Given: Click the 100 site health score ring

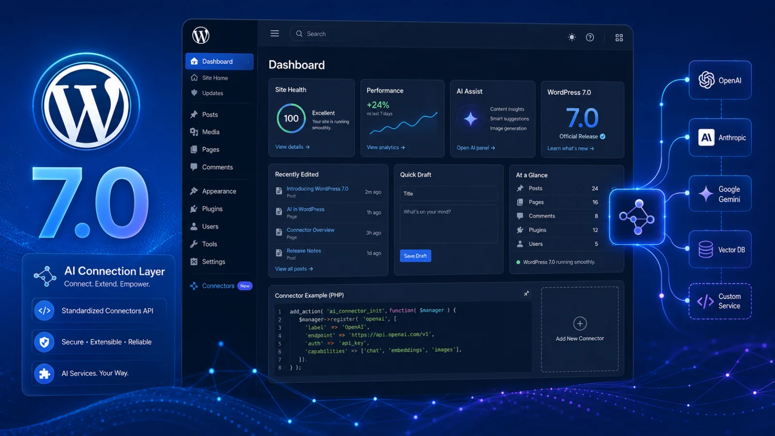Looking at the screenshot, I should coord(291,118).
